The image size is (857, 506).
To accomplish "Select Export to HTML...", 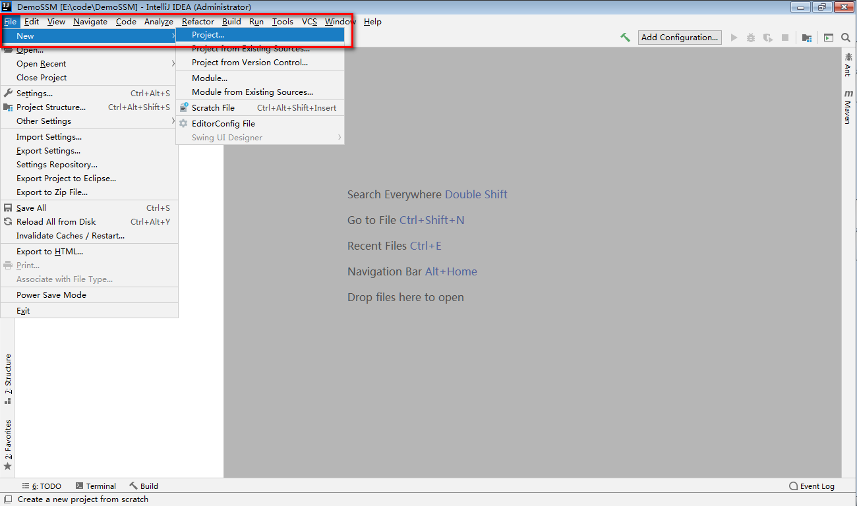I will click(89, 252).
